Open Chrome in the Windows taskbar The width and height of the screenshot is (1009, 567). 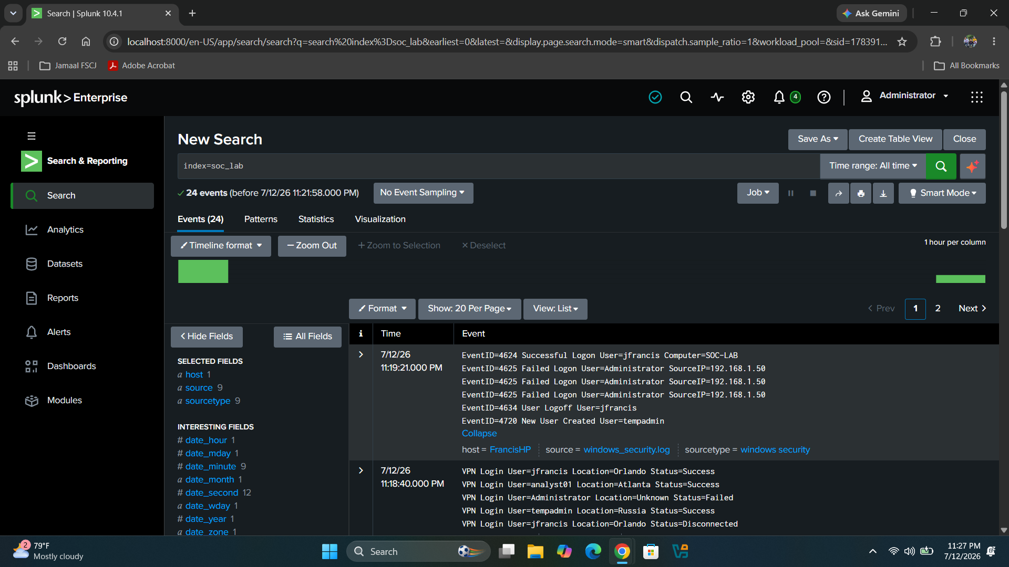click(x=622, y=551)
